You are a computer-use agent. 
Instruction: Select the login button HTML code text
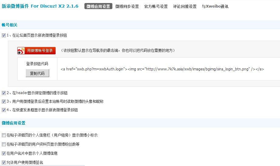pyautogui.click(x=162, y=69)
